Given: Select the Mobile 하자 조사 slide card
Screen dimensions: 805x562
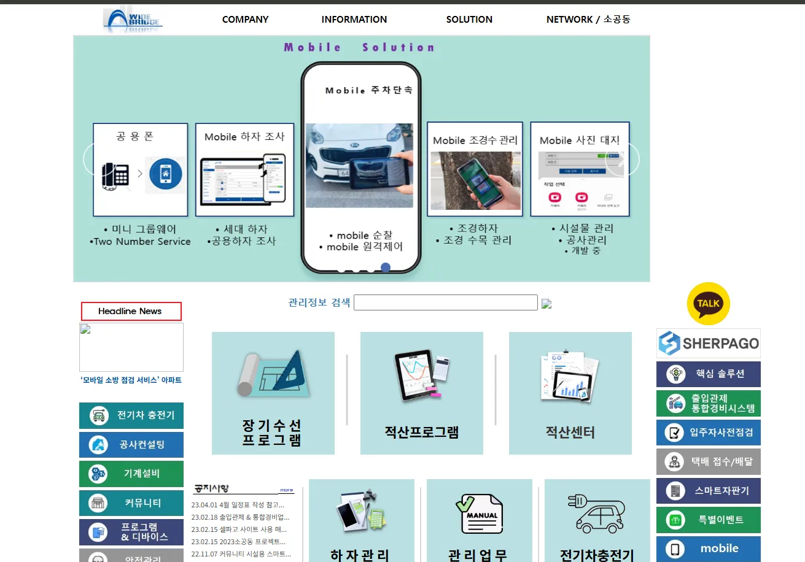Looking at the screenshot, I should (244, 170).
